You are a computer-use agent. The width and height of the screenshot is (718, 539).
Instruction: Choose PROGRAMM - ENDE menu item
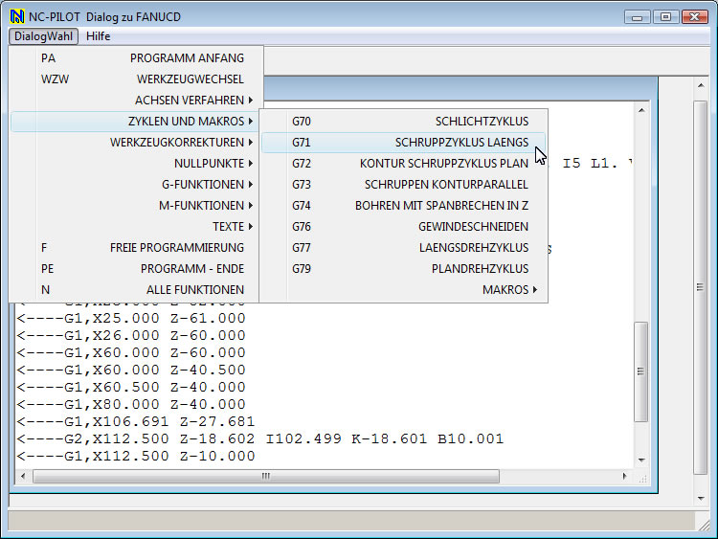191,269
